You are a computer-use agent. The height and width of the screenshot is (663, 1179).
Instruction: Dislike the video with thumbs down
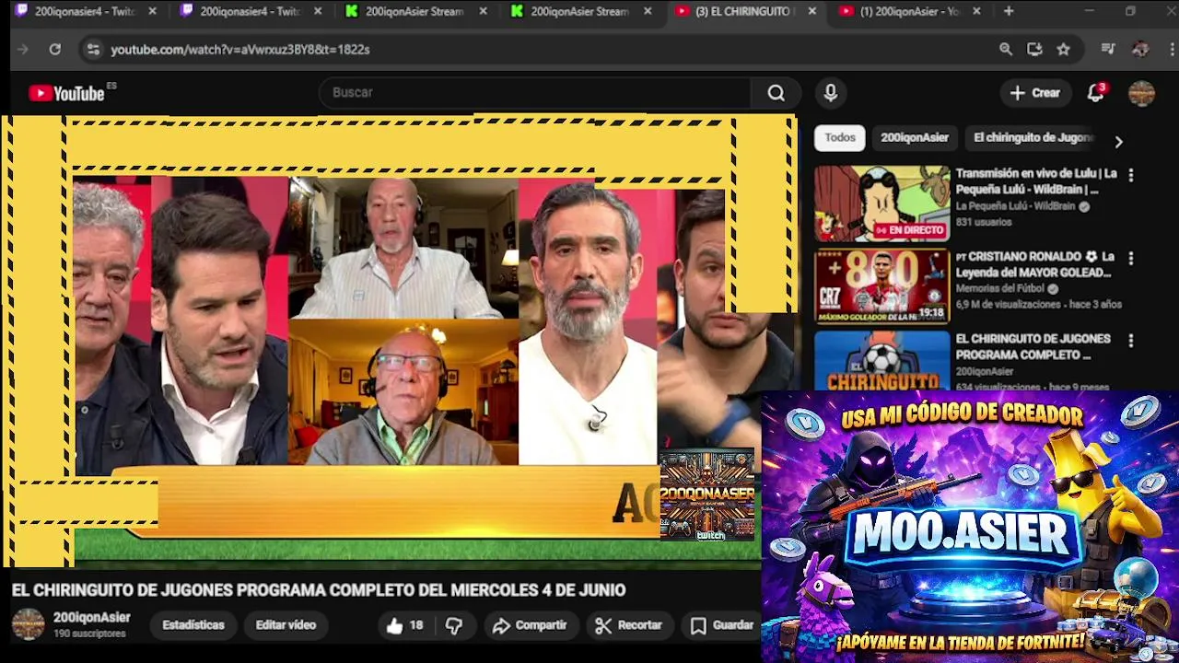pyautogui.click(x=454, y=625)
